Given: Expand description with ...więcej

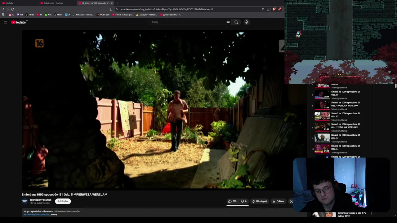Looking at the screenshot, I should click(53, 214).
